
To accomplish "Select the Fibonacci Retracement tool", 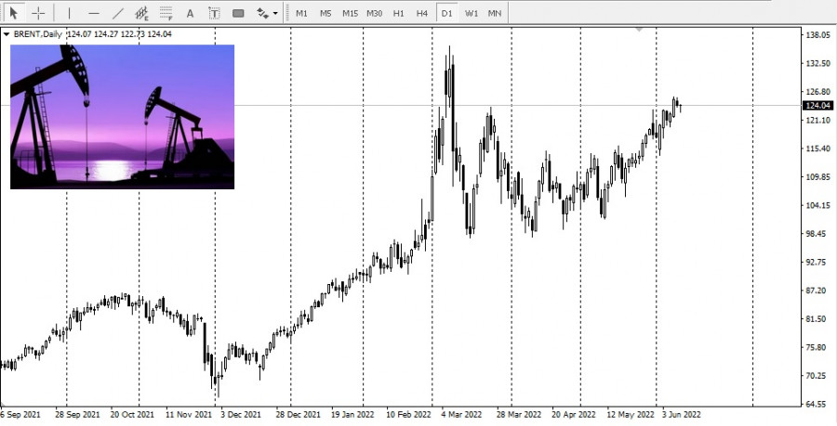I will click(166, 13).
